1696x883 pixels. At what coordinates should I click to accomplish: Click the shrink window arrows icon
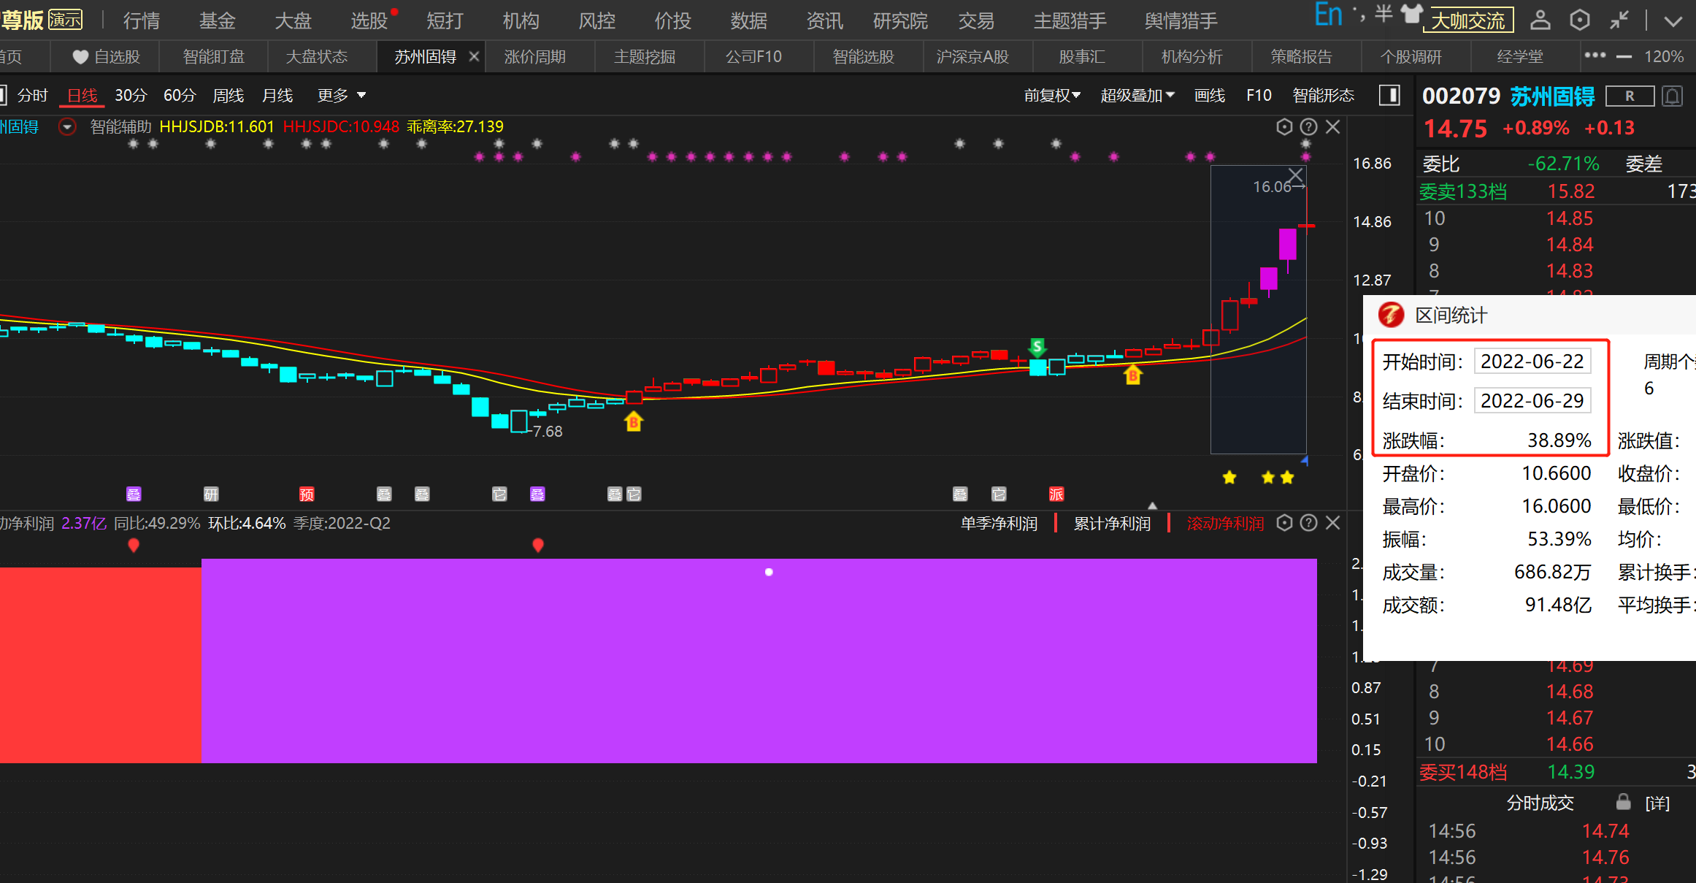(x=1619, y=20)
